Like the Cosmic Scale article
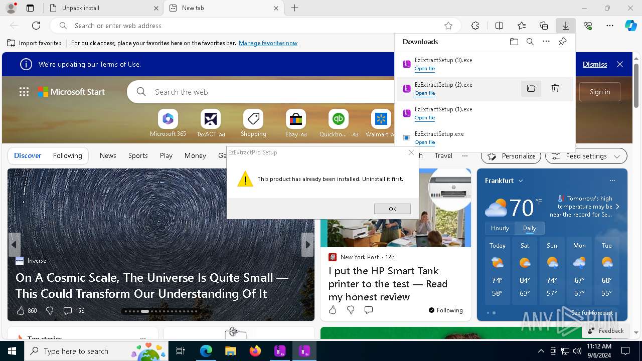The height and width of the screenshot is (361, 642). pyautogui.click(x=21, y=311)
